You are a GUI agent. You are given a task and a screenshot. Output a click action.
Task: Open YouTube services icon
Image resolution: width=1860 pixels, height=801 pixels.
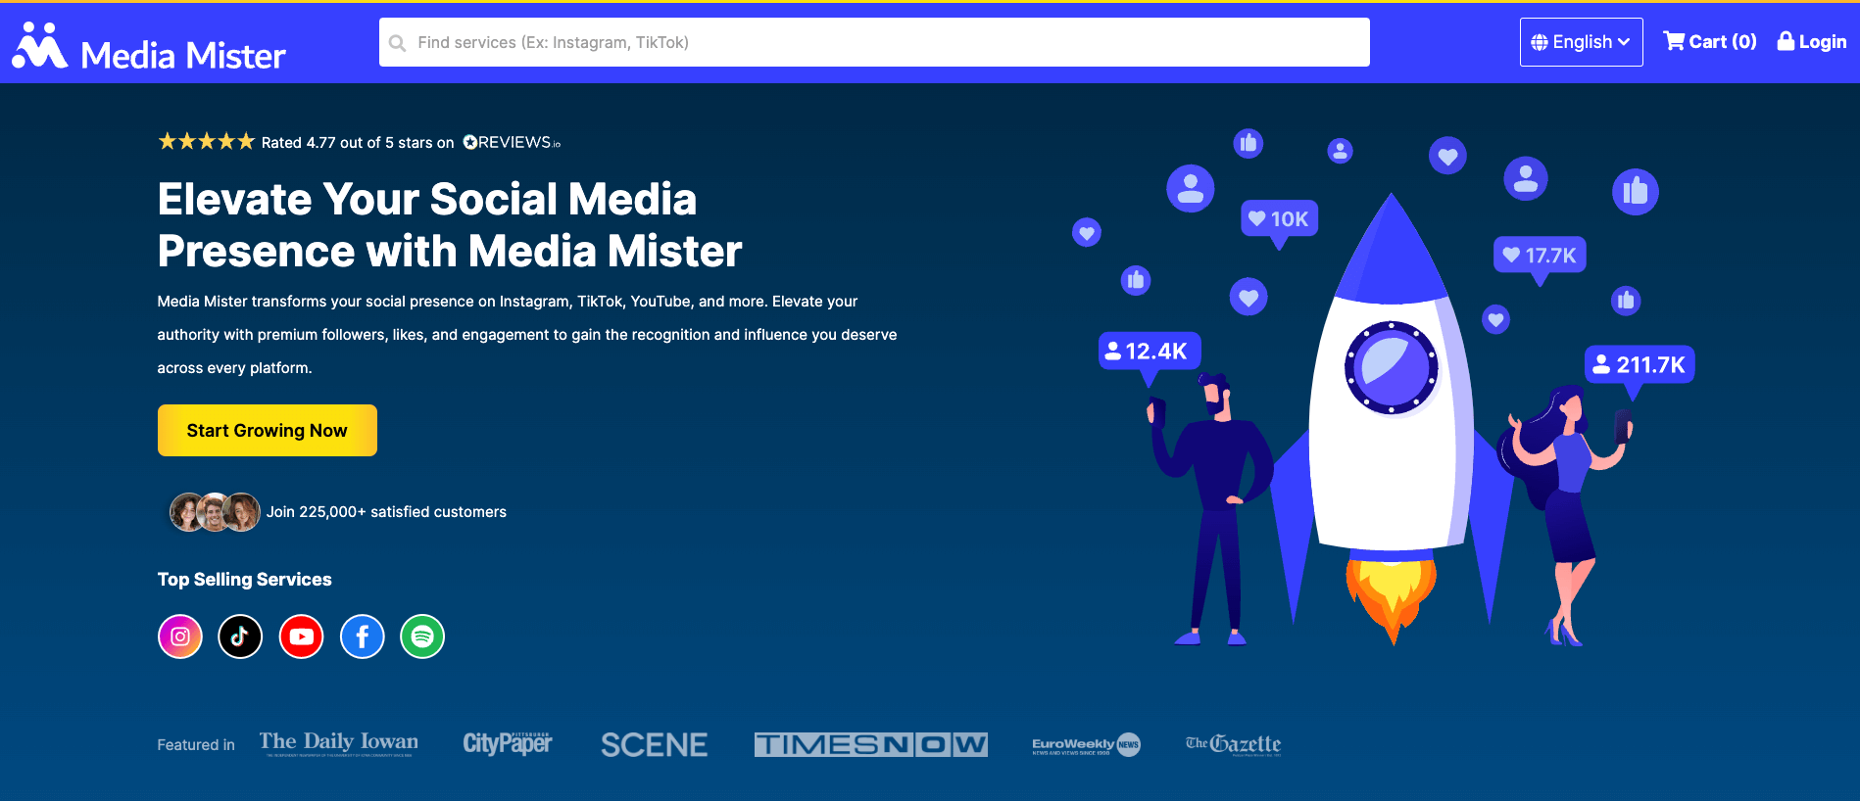[301, 636]
